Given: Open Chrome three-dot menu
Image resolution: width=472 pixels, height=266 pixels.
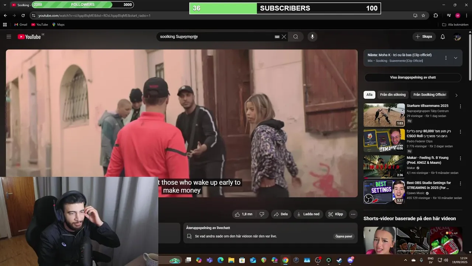Looking at the screenshot, I should 467,16.
